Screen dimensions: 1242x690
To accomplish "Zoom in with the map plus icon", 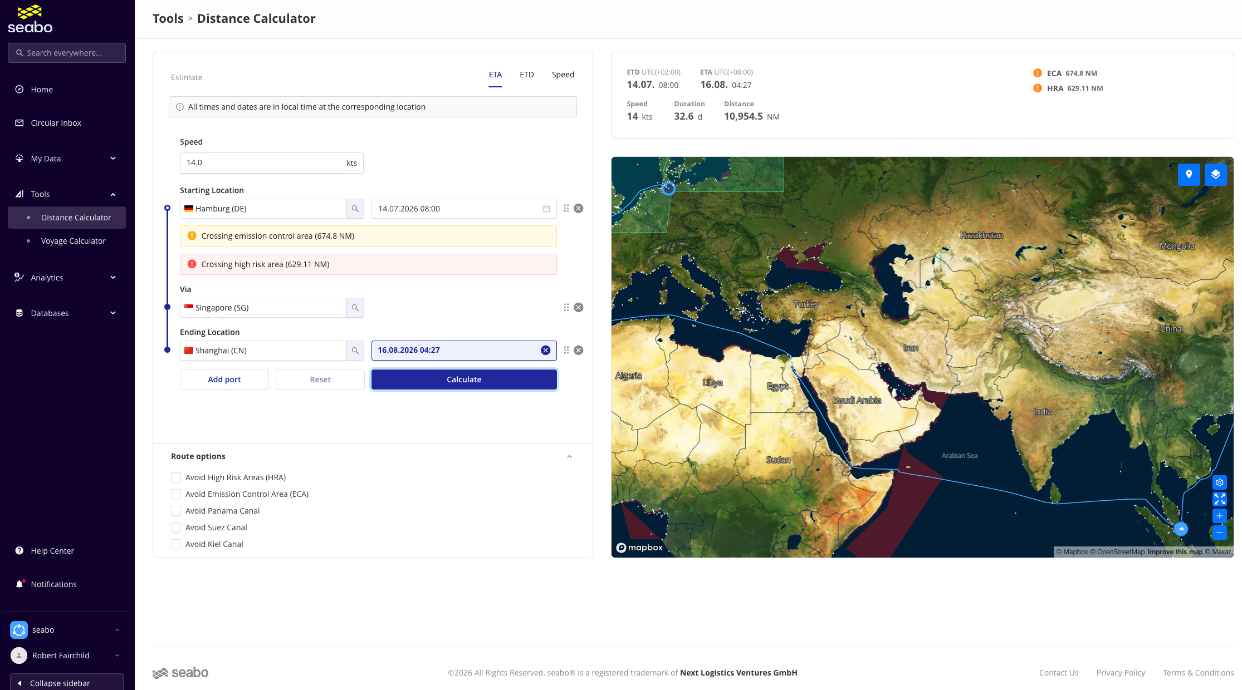I will [x=1220, y=516].
